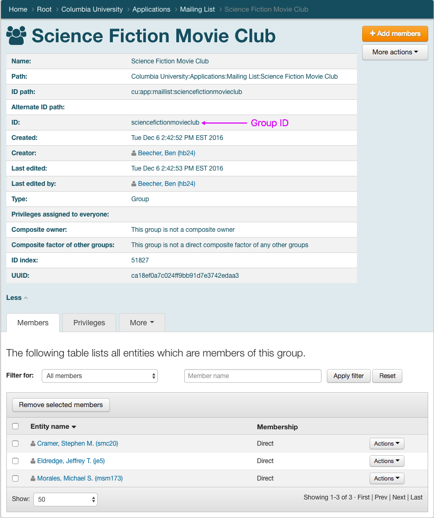Image resolution: width=434 pixels, height=518 pixels.
Task: Click the Type value Group
Action: (x=140, y=199)
